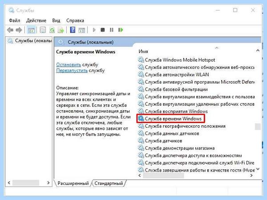Toggle the action pane toolbar icon
Screen dimensions: 267x200
81,30
